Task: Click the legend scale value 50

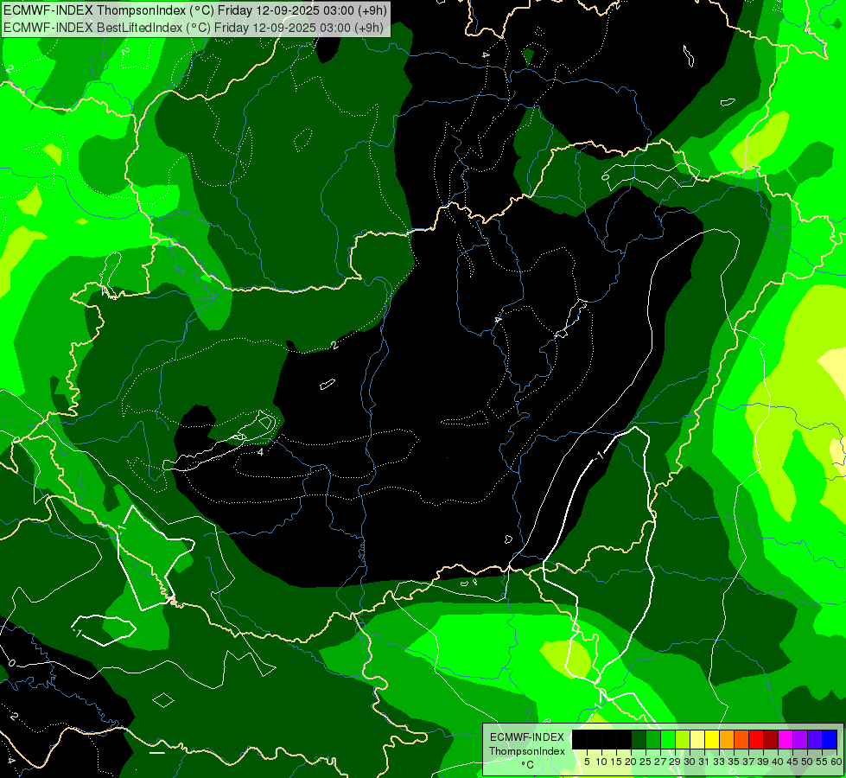Action: 807,762
